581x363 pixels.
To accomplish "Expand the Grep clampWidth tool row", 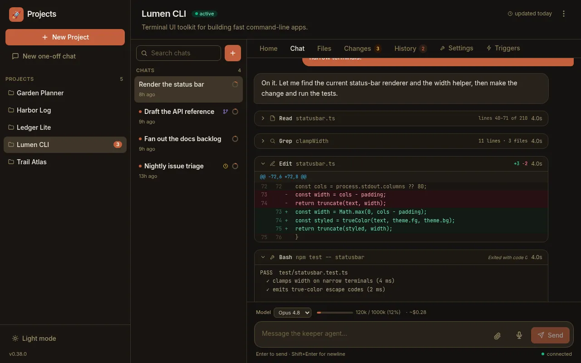I will 401,141.
